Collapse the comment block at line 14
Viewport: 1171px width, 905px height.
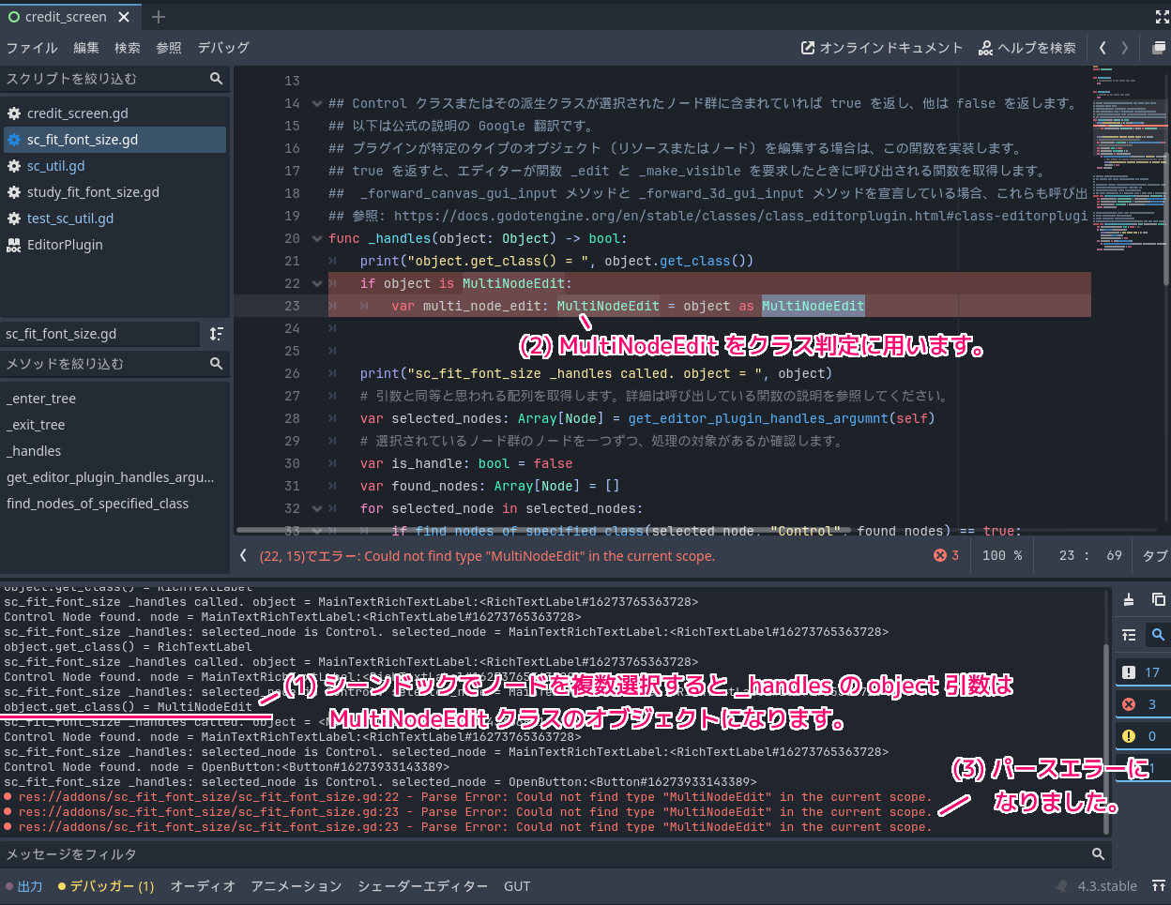(x=316, y=104)
